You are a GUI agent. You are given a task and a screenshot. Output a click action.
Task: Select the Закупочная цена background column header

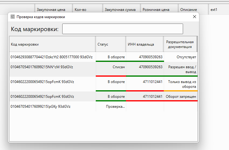[x=53, y=10]
